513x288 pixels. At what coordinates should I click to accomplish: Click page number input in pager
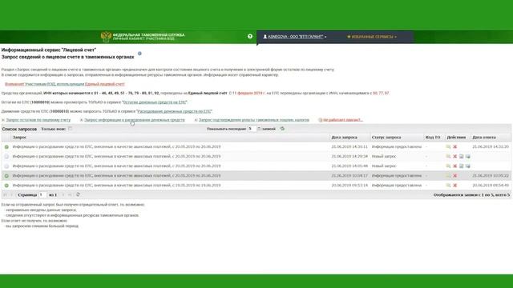click(x=42, y=195)
